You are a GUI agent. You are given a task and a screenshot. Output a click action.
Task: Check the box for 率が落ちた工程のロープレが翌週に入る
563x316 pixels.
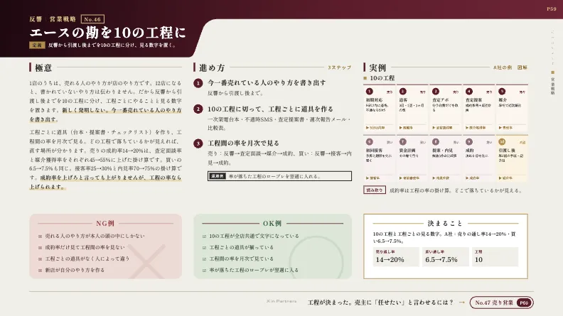(x=204, y=271)
